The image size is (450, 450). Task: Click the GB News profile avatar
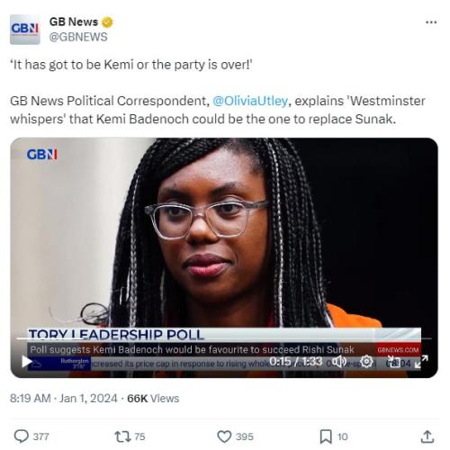coord(25,30)
